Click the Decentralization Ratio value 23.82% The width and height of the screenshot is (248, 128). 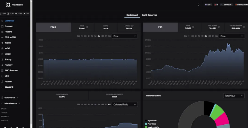(x=114, y=97)
